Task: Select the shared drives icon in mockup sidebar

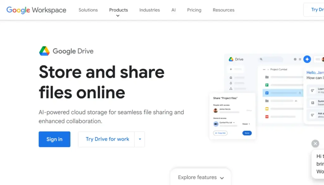Action: pos(231,89)
